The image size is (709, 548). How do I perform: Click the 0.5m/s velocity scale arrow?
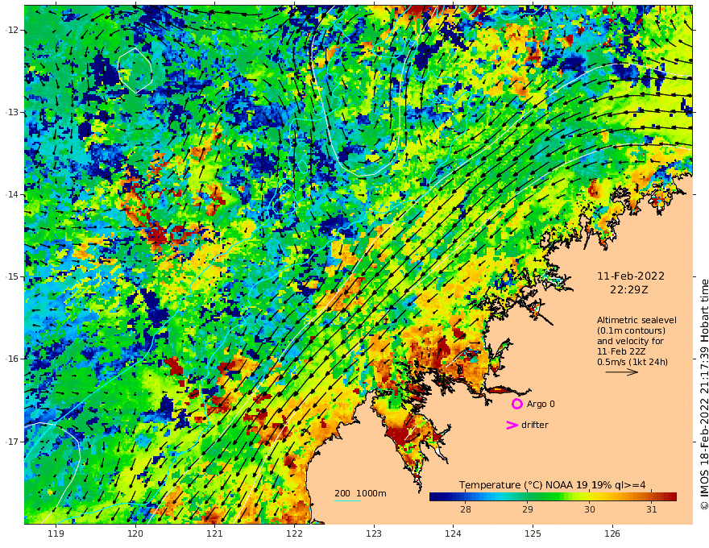pyautogui.click(x=622, y=372)
